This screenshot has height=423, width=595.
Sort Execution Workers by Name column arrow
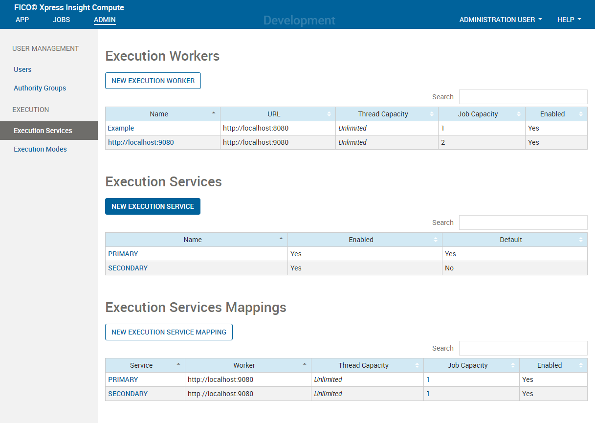pyautogui.click(x=214, y=113)
